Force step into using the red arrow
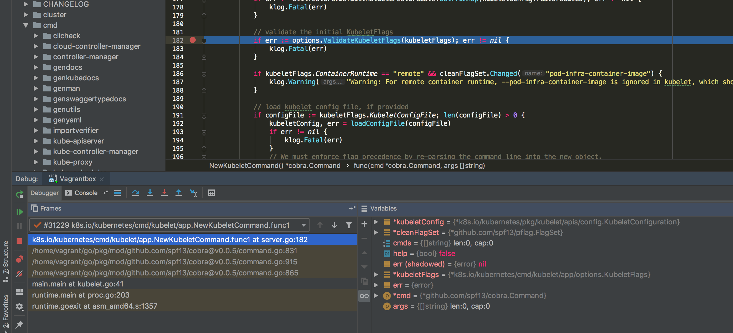Image resolution: width=733 pixels, height=333 pixels. coord(164,193)
